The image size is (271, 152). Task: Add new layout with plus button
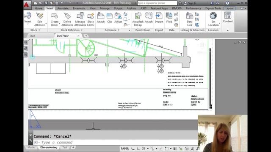click(x=73, y=147)
